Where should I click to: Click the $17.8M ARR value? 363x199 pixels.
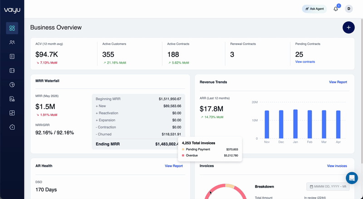[211, 109]
